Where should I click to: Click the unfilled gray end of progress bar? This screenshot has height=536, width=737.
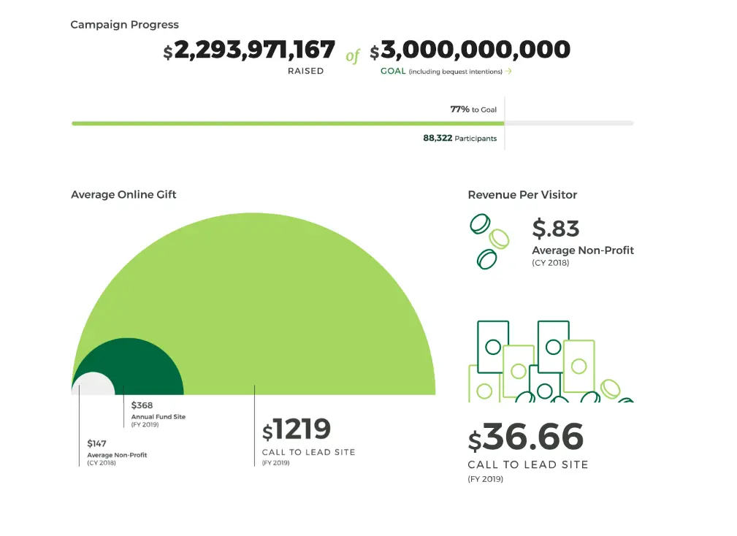(x=570, y=123)
